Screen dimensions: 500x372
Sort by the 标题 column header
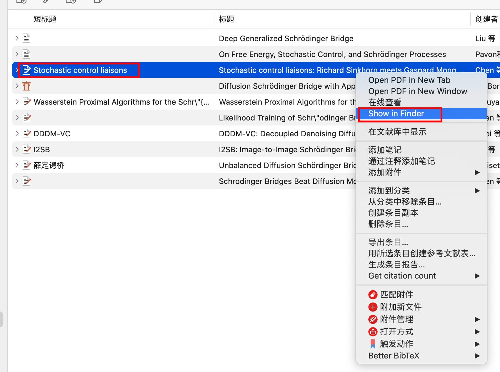(226, 19)
